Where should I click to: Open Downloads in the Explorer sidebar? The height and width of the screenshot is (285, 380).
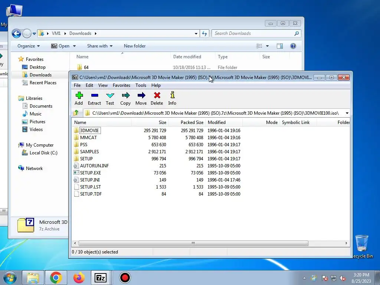[40, 75]
